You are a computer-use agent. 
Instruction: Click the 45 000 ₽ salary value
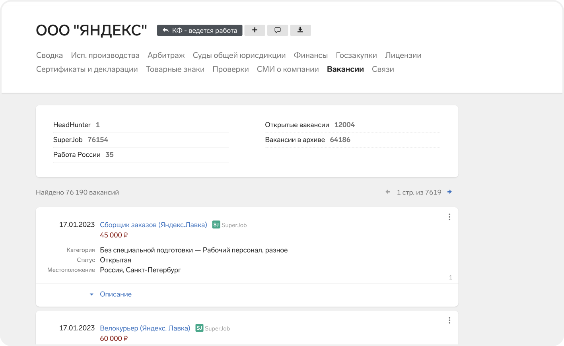[x=114, y=235]
